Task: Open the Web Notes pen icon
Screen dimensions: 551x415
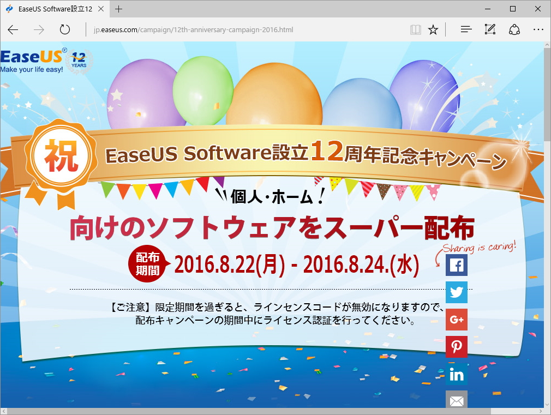Action: click(490, 29)
